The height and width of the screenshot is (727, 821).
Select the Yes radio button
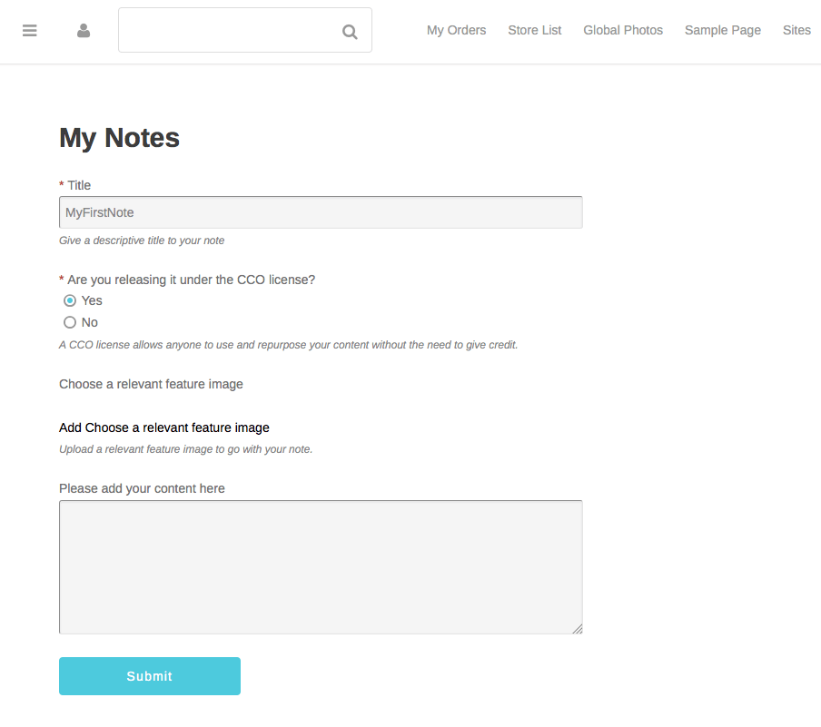(70, 300)
